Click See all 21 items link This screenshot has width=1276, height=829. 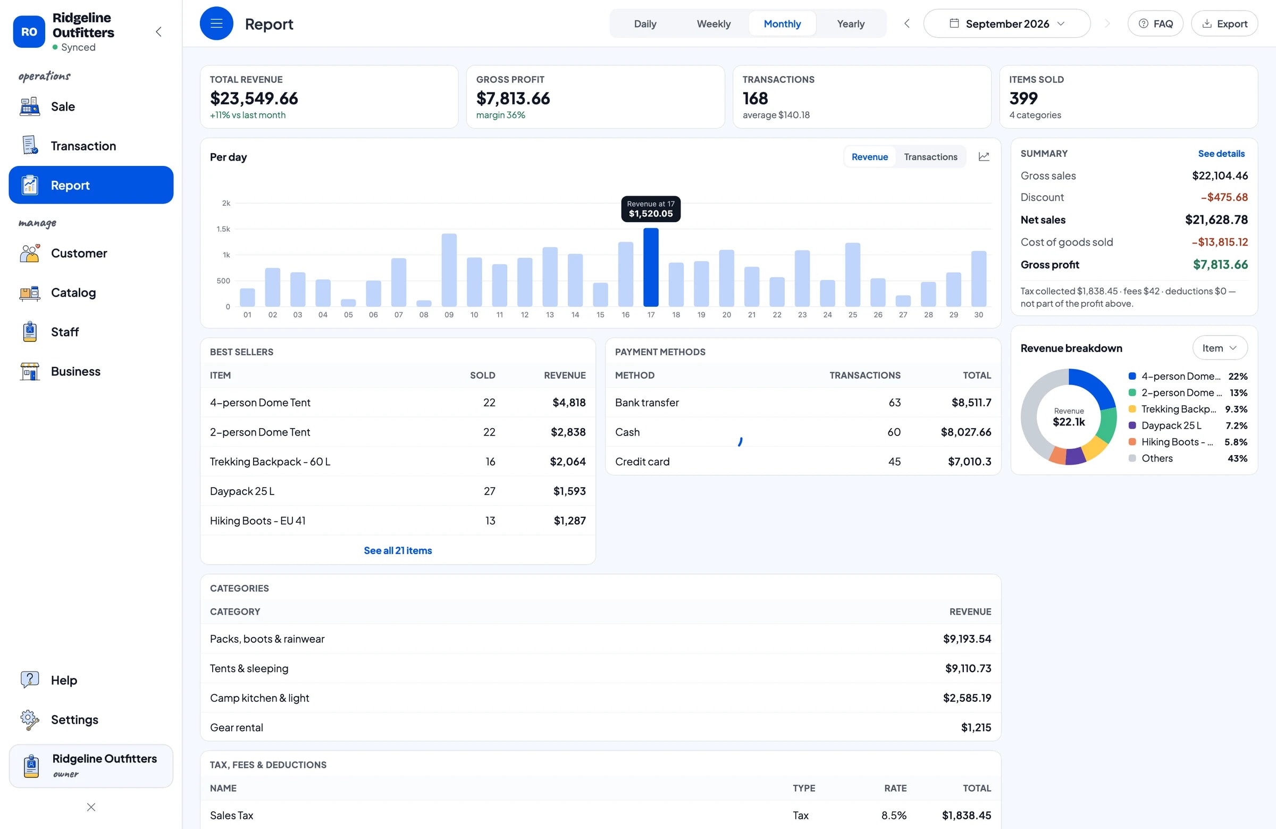(x=397, y=550)
